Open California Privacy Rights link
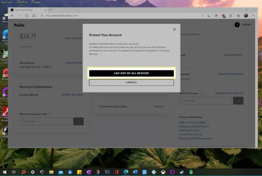This screenshot has height=176, width=262. tap(192, 122)
